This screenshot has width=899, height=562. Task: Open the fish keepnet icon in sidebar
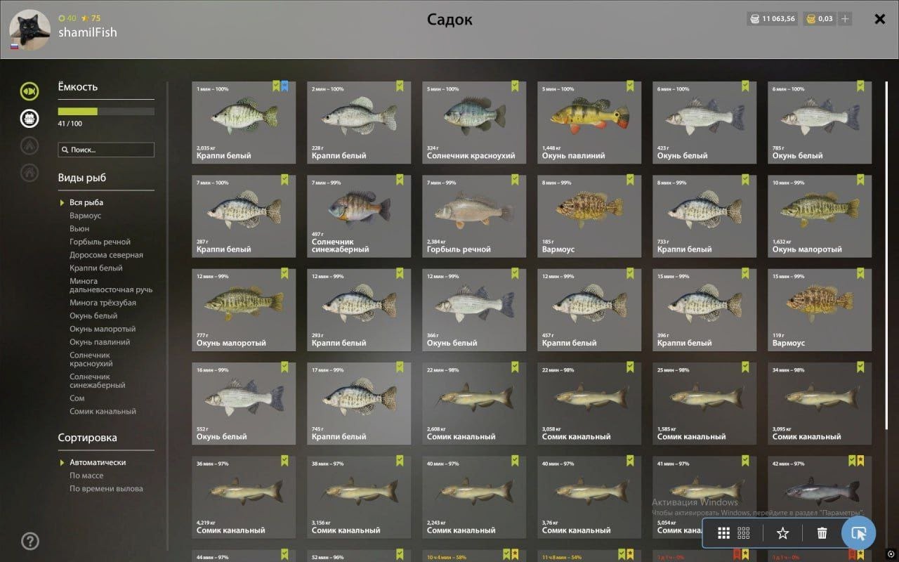tap(29, 91)
